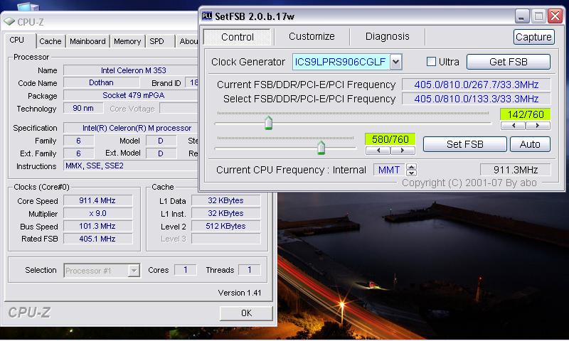Click the Multiplier x 9.0 value
The height and width of the screenshot is (341, 569).
[97, 213]
